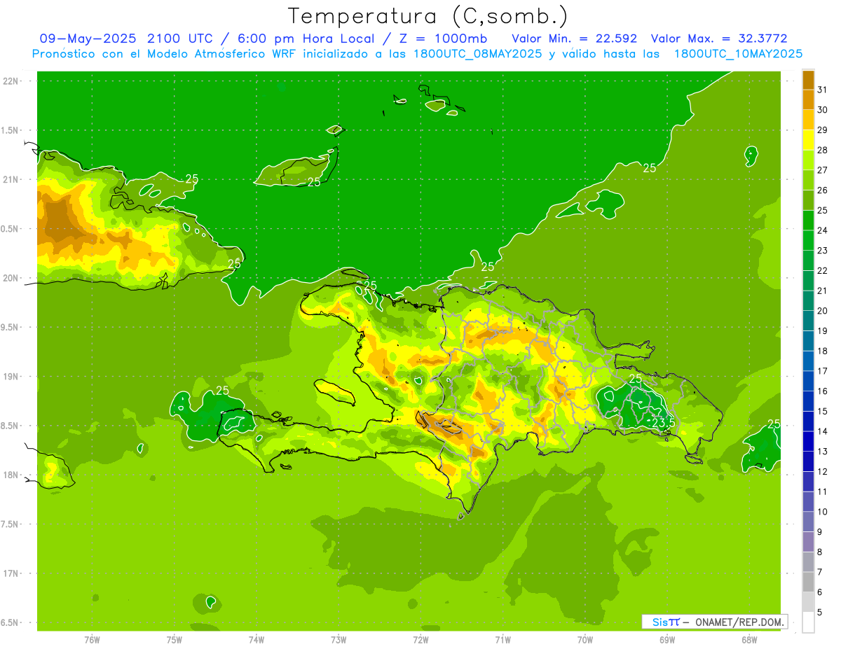The height and width of the screenshot is (649, 841).
Task: Pick the purple legend swatch between 9 and 10
Action: tap(808, 522)
